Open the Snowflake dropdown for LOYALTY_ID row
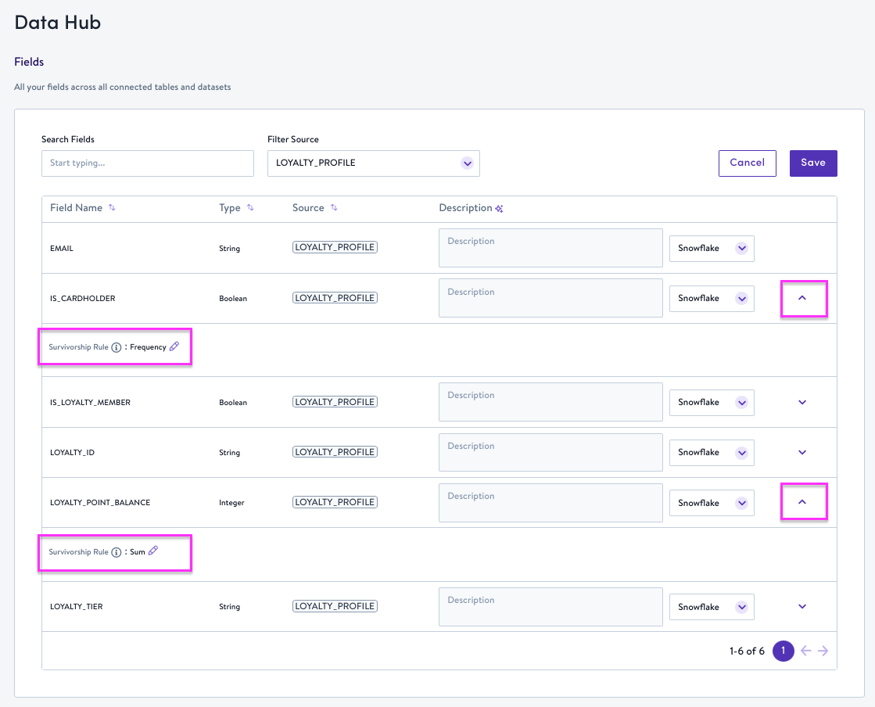 (741, 453)
